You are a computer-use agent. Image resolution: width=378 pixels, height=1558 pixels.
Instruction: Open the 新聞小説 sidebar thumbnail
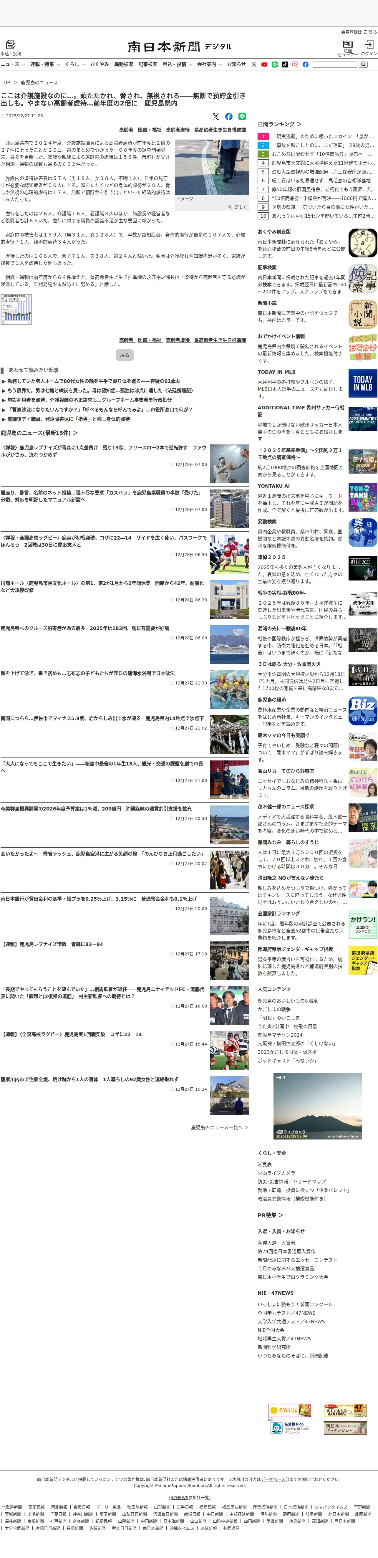click(363, 315)
